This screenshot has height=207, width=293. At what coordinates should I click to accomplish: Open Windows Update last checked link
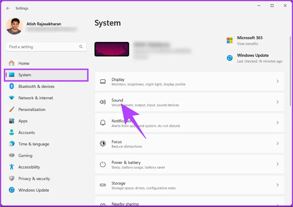coord(260,61)
